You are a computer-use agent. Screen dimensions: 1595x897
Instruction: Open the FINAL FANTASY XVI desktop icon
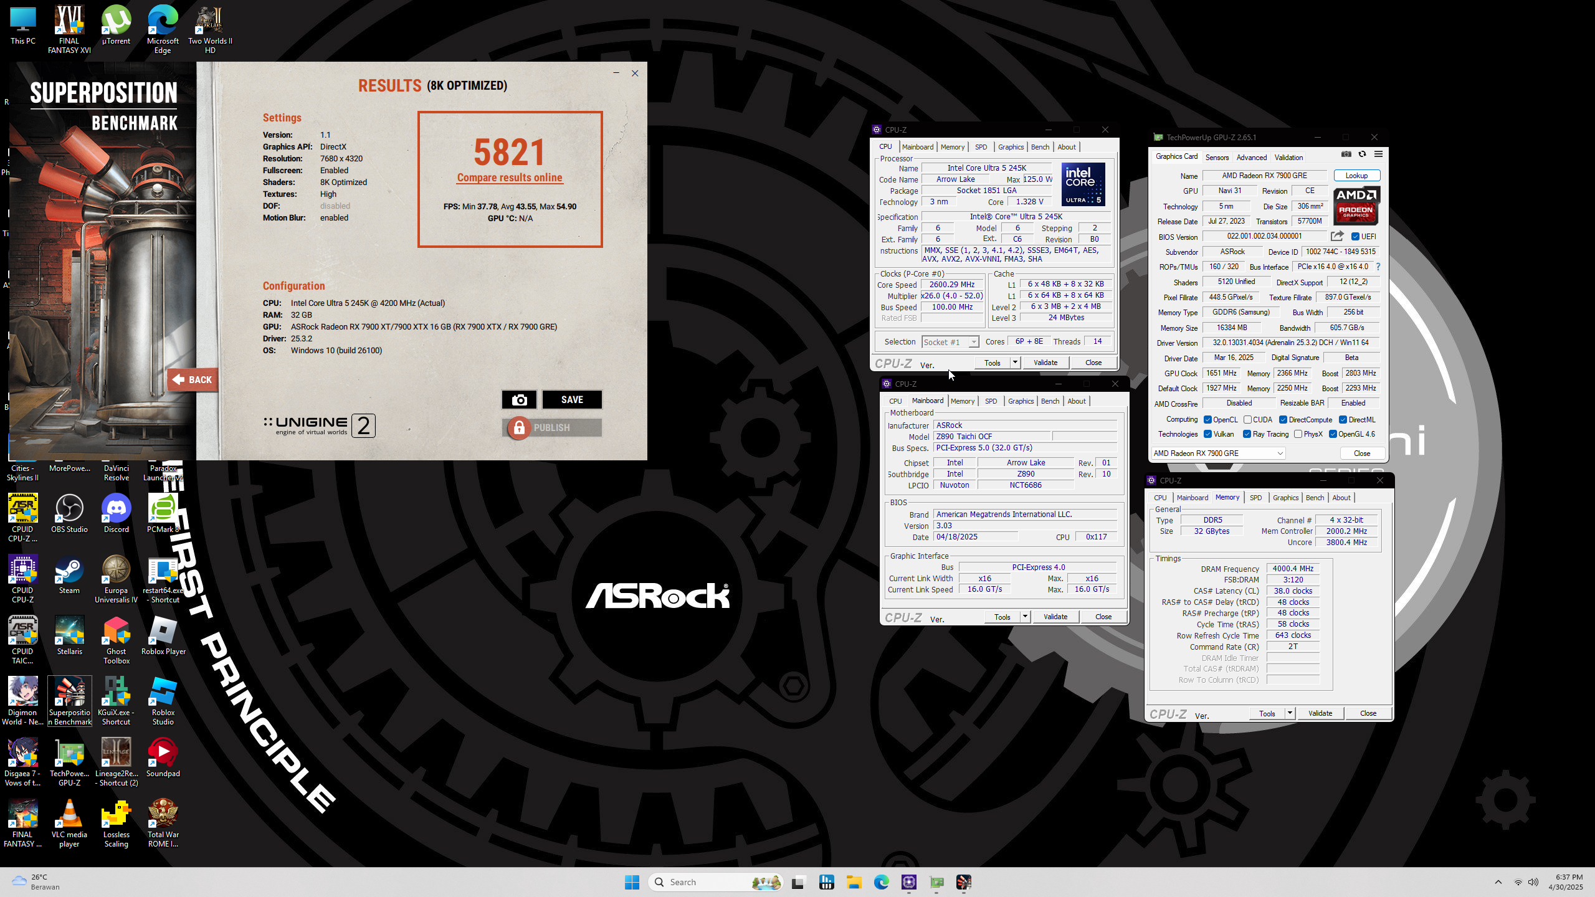(69, 29)
